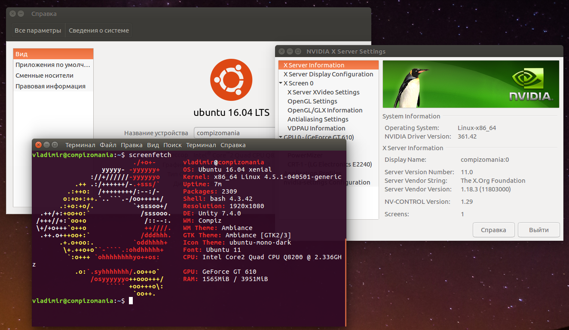569x330 pixels.
Task: Open OpenGL/GLX Information
Action: (x=325, y=110)
